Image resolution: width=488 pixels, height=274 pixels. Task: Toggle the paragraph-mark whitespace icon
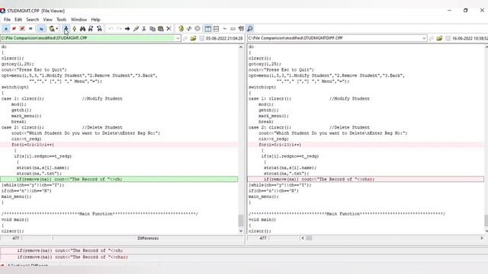click(x=241, y=29)
